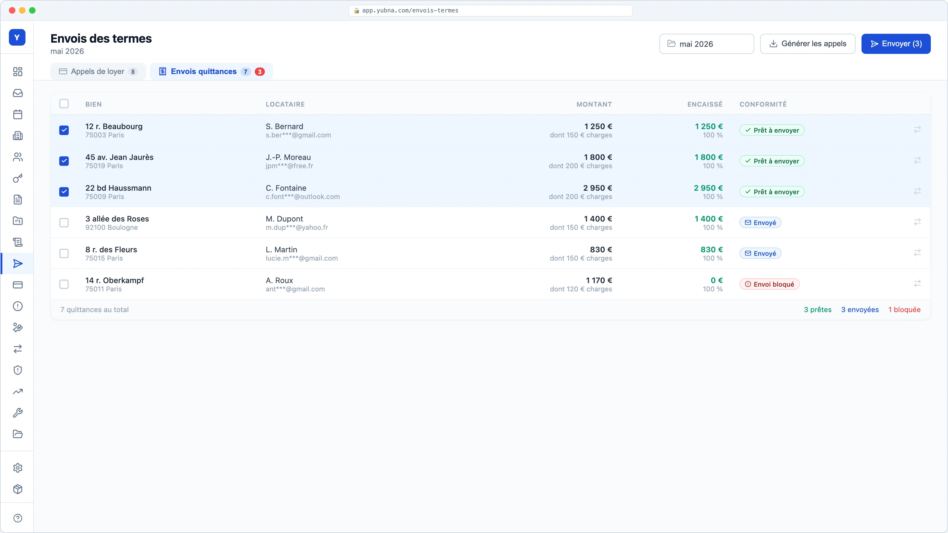Open the document text icon in sidebar
Screen dimensions: 948x533
pos(18,199)
